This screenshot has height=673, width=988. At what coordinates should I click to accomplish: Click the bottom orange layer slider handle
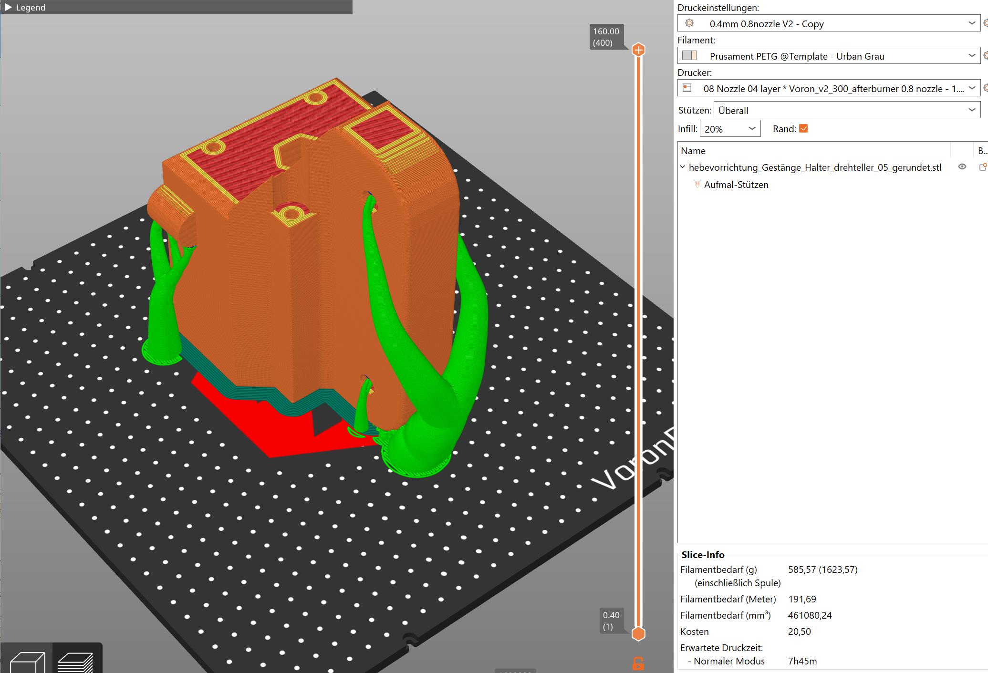pyautogui.click(x=638, y=634)
